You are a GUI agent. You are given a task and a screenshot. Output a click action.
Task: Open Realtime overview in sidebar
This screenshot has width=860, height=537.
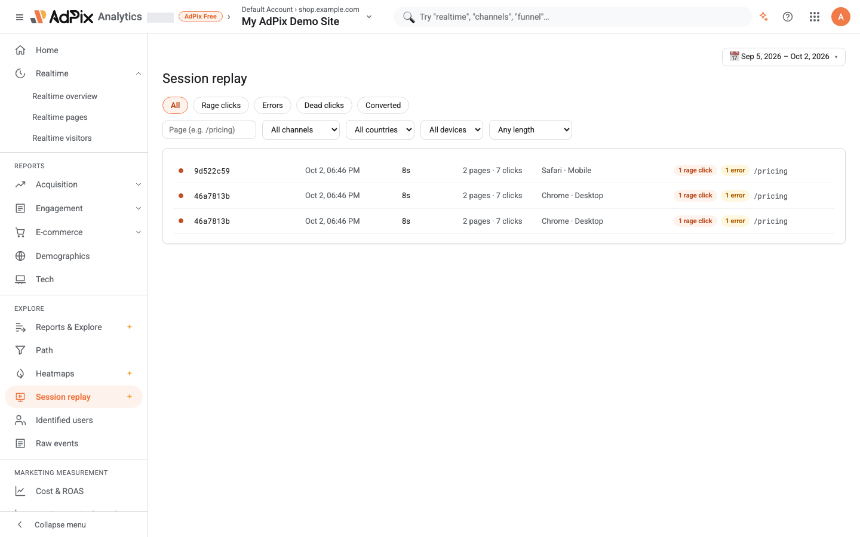coord(64,96)
